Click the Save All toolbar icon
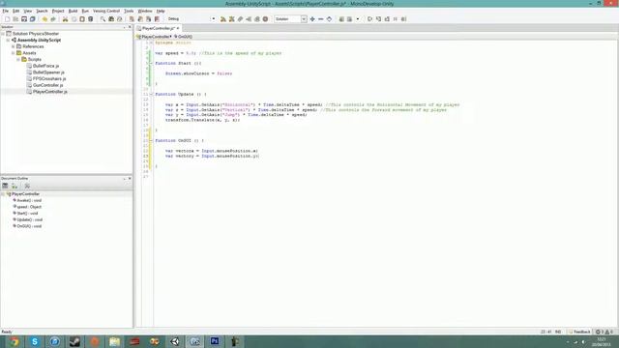619x348 pixels. point(32,19)
